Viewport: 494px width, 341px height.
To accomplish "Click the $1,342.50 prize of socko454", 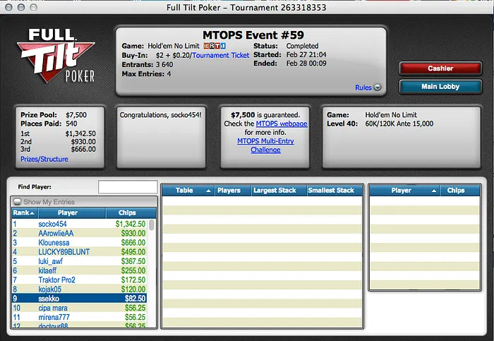I will tap(131, 224).
